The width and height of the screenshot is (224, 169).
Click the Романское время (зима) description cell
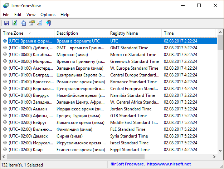(81, 82)
